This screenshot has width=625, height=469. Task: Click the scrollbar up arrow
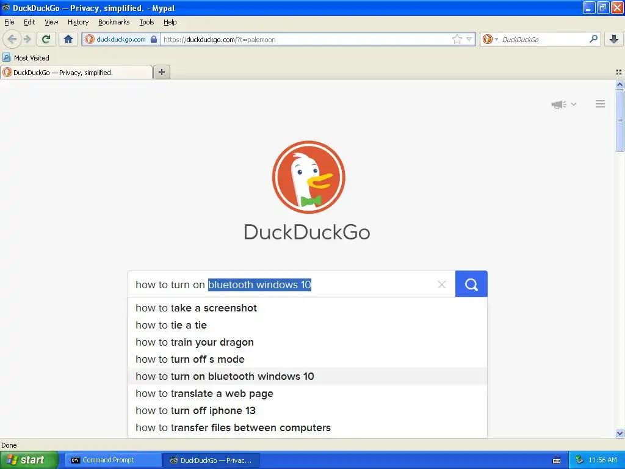(x=620, y=84)
